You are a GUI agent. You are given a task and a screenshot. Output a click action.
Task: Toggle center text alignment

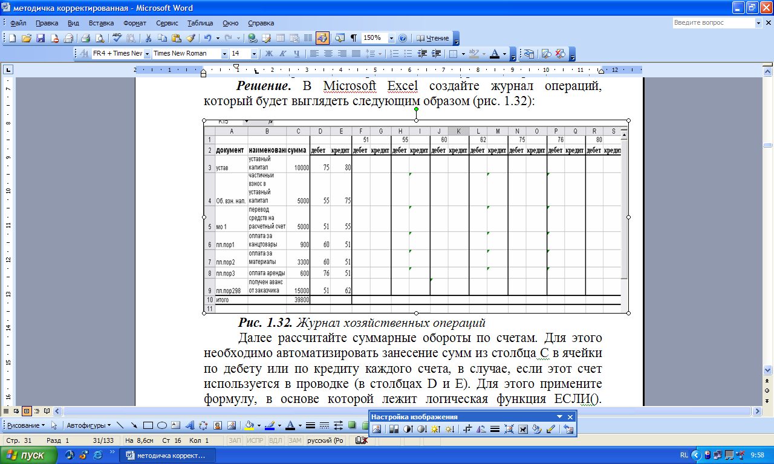pyautogui.click(x=328, y=54)
